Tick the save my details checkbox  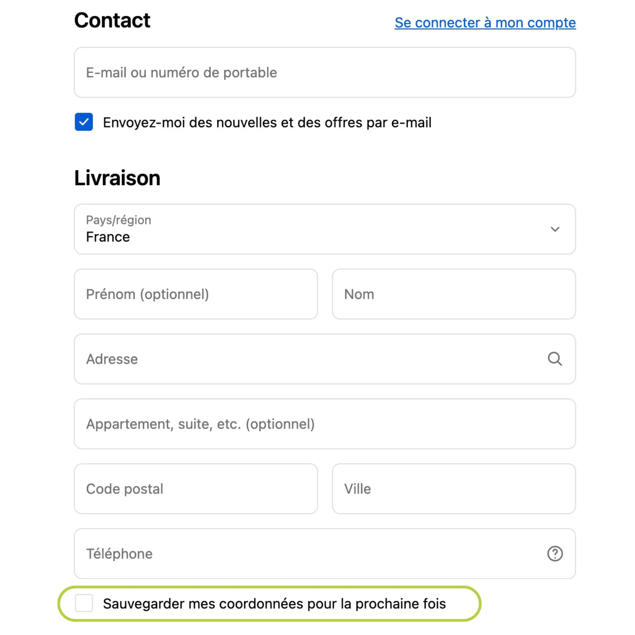click(84, 603)
